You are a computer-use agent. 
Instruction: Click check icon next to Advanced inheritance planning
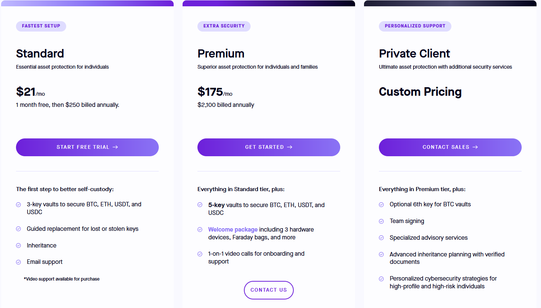381,255
